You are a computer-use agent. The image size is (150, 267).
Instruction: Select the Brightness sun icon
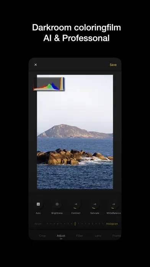pos(57,204)
